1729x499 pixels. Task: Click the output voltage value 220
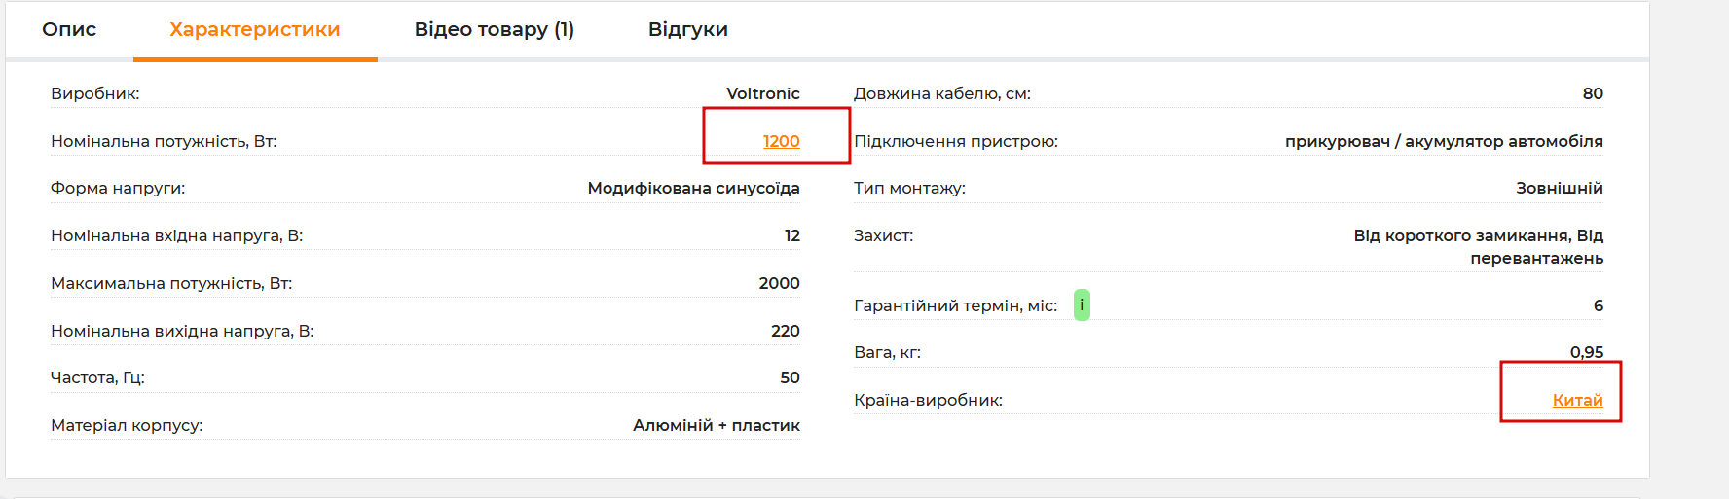tap(786, 331)
